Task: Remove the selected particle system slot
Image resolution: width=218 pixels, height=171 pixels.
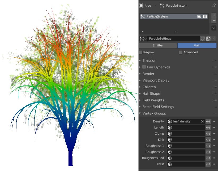Action: (214, 20)
